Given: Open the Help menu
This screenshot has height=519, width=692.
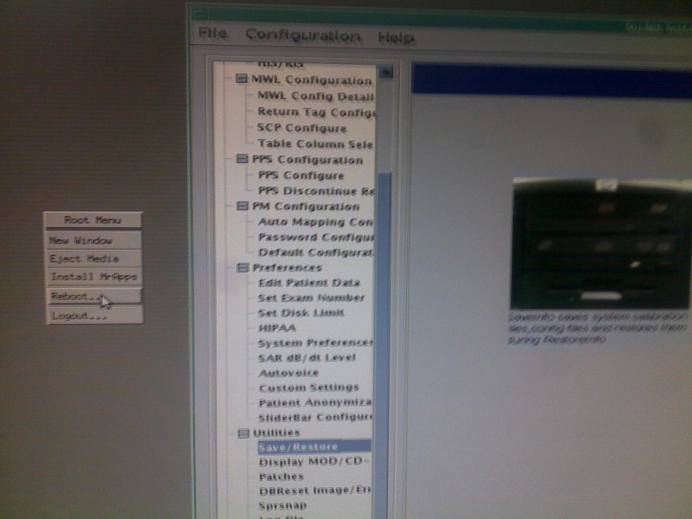Looking at the screenshot, I should (396, 38).
